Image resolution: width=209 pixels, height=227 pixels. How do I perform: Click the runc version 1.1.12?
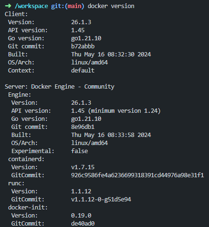81,191
